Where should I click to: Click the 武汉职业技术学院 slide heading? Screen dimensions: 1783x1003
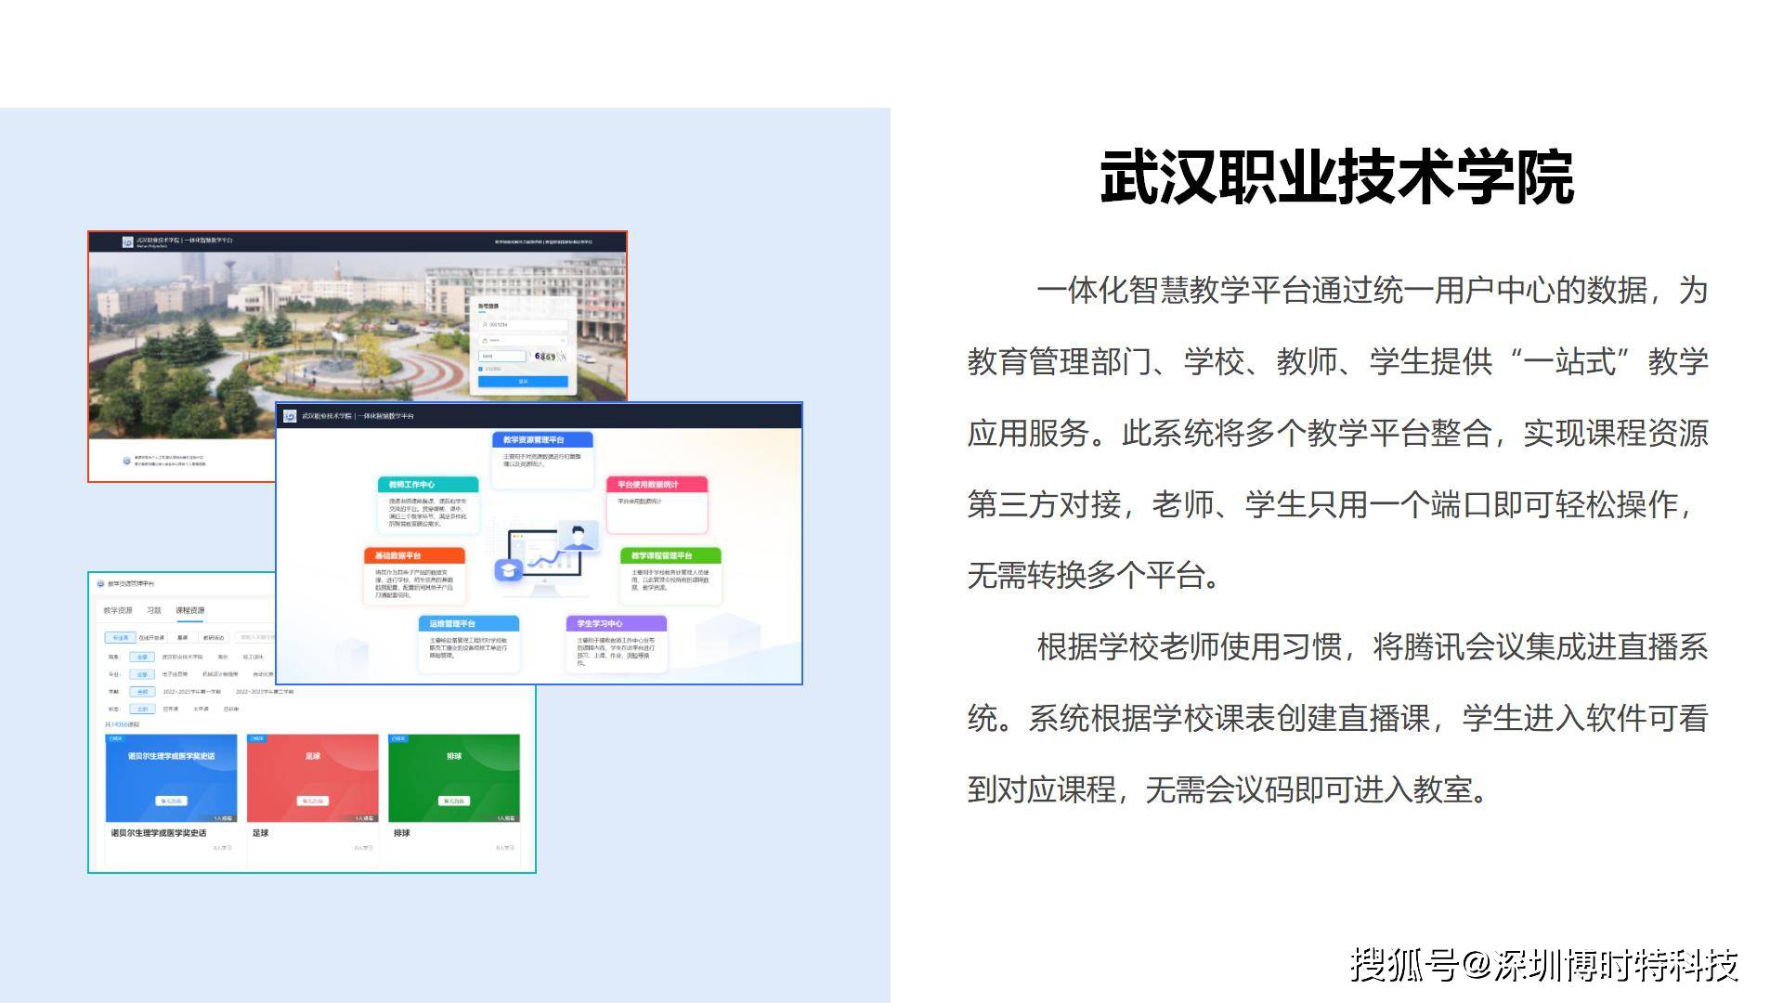pyautogui.click(x=1336, y=177)
